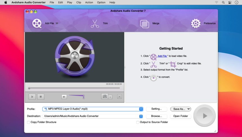Image resolution: width=242 pixels, height=137 pixels.
Task: Open the Destination path dropdown
Action: click(x=141, y=116)
